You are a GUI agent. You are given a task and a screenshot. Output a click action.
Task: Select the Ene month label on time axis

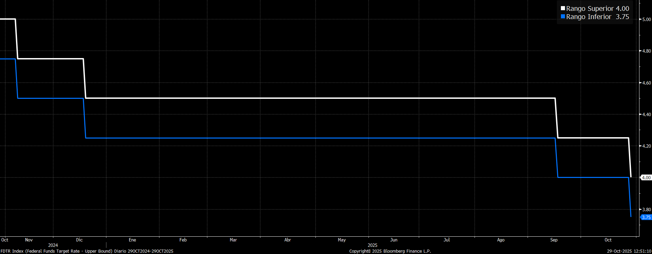pos(132,240)
